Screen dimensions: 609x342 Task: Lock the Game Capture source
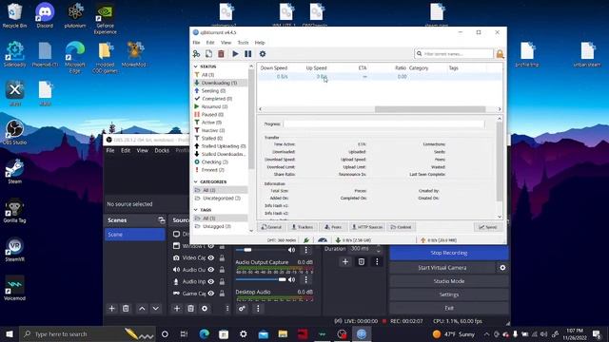click(222, 294)
